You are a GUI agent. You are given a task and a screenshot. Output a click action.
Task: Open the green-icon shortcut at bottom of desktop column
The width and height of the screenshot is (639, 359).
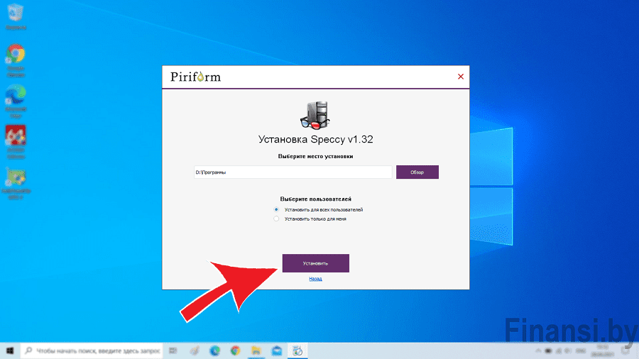click(16, 183)
